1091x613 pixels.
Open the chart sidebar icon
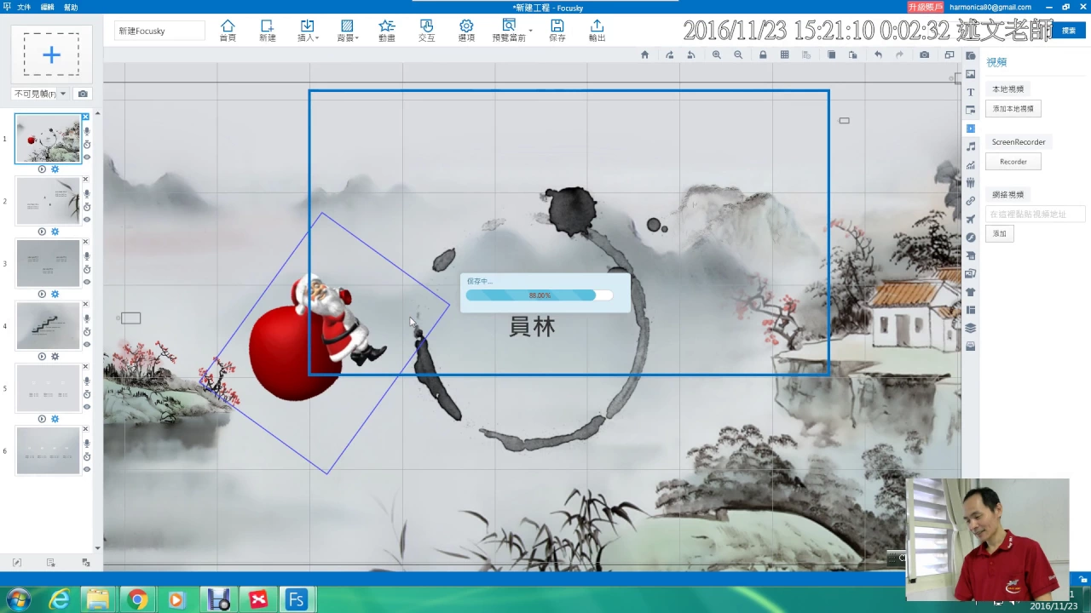[x=970, y=165]
